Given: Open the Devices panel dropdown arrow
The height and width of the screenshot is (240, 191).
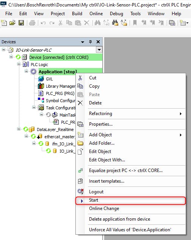Looking at the screenshot, I should [x=83, y=42].
